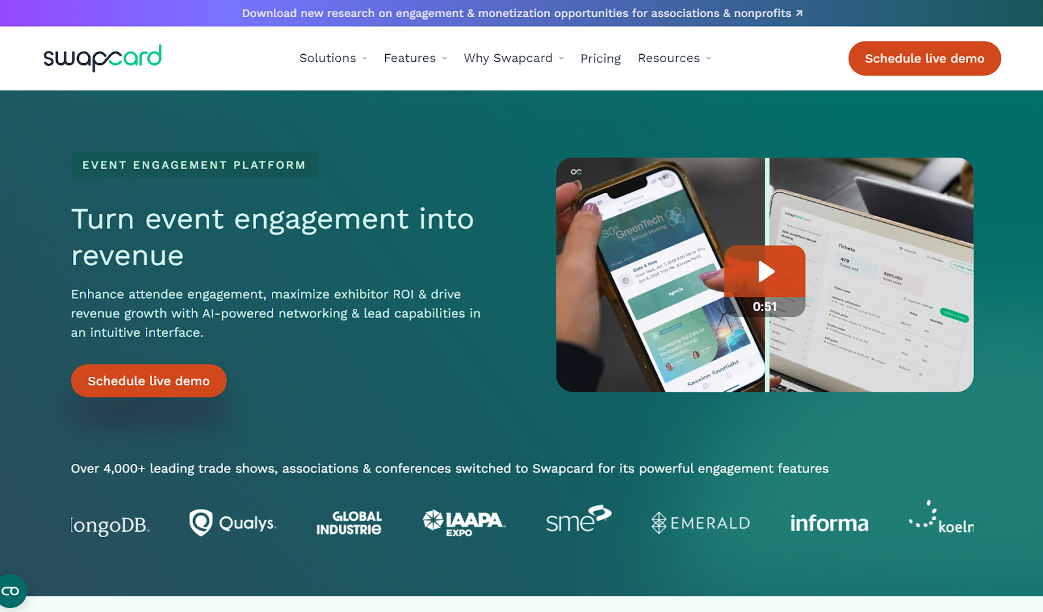Click the Swapcard logo in header
Image resolution: width=1043 pixels, height=612 pixels.
tap(102, 58)
